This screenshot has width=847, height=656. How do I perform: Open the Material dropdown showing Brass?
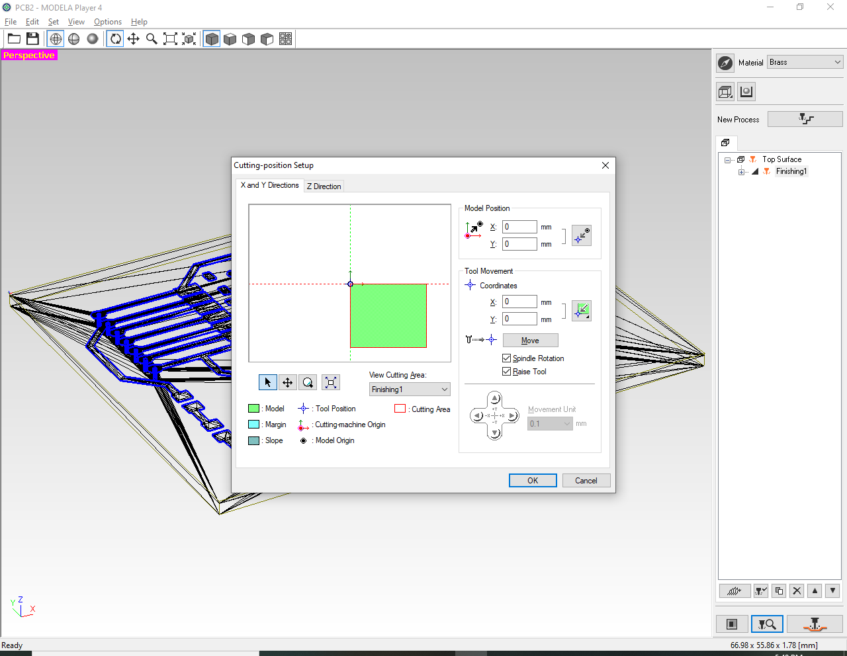point(805,62)
